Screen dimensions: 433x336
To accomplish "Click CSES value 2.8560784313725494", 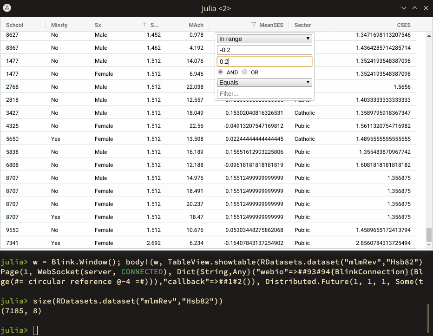I will pyautogui.click(x=383, y=243).
